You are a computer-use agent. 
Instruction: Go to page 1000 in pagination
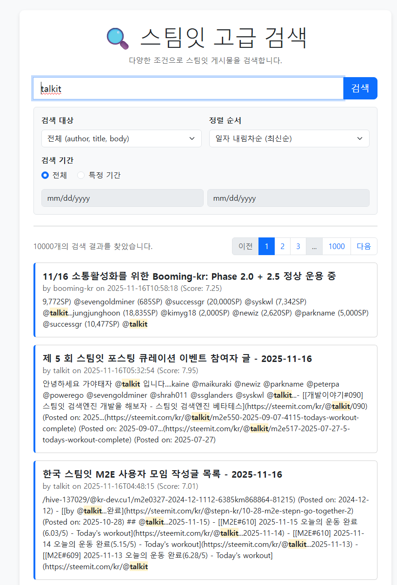click(337, 246)
